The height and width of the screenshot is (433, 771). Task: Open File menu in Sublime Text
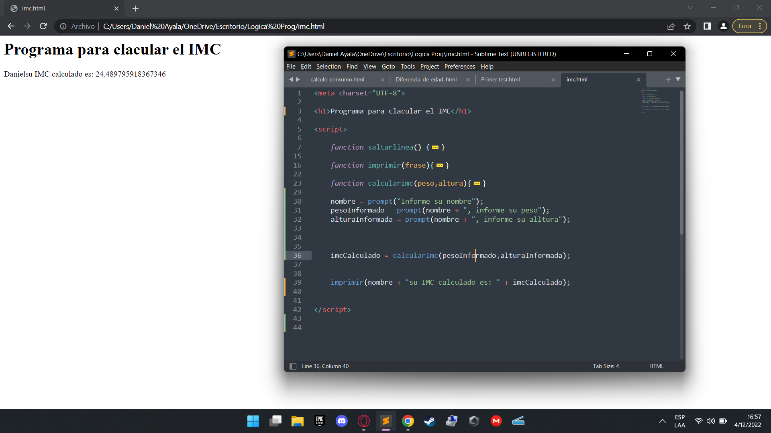[x=291, y=67]
